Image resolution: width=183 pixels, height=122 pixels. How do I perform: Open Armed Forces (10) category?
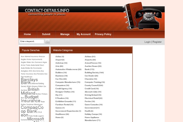pos(93,63)
